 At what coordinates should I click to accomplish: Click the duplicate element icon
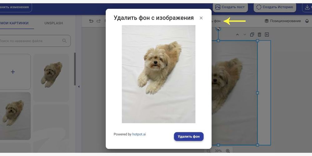point(252,35)
